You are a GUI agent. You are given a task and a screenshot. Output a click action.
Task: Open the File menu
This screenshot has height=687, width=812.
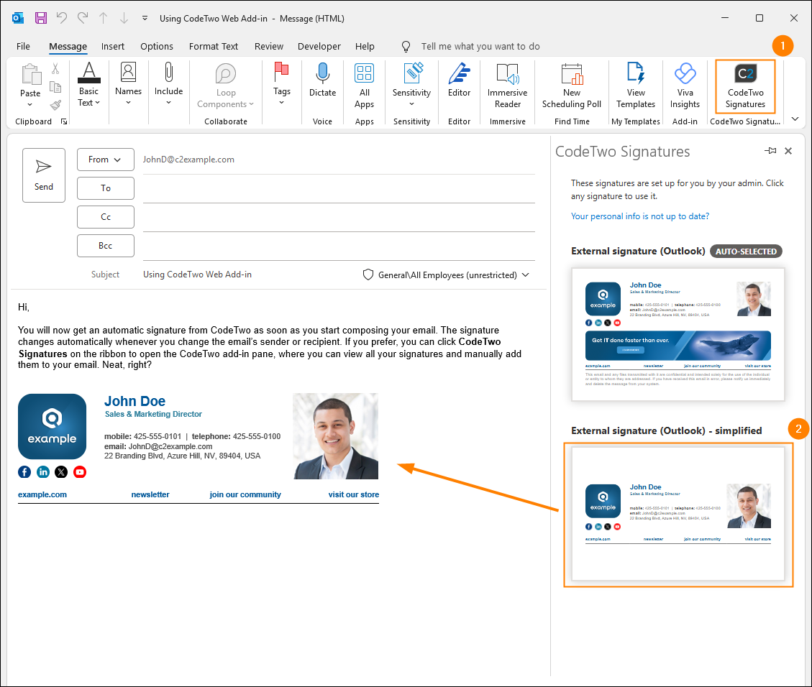click(x=23, y=46)
